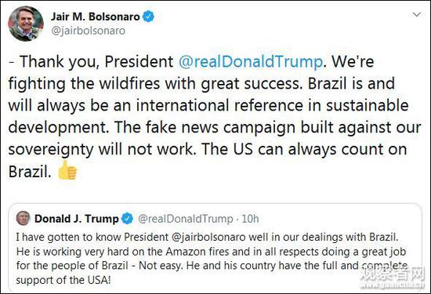Click the Donald J. Trump name in quoted tweet
This screenshot has width=431, height=294.
77,219
